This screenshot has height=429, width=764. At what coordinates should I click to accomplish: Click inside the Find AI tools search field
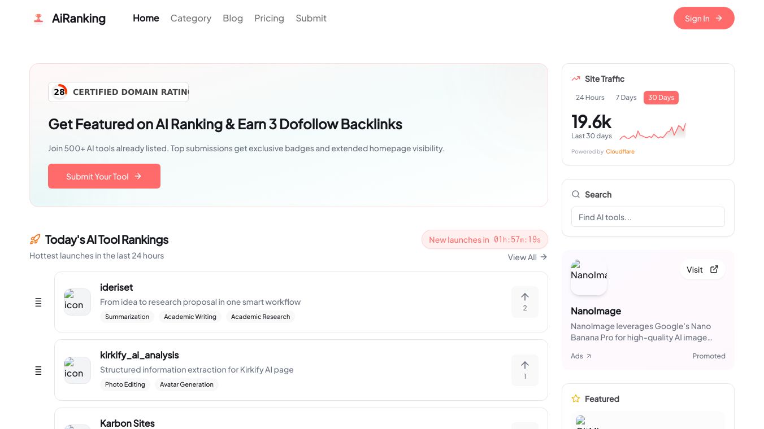tap(648, 217)
